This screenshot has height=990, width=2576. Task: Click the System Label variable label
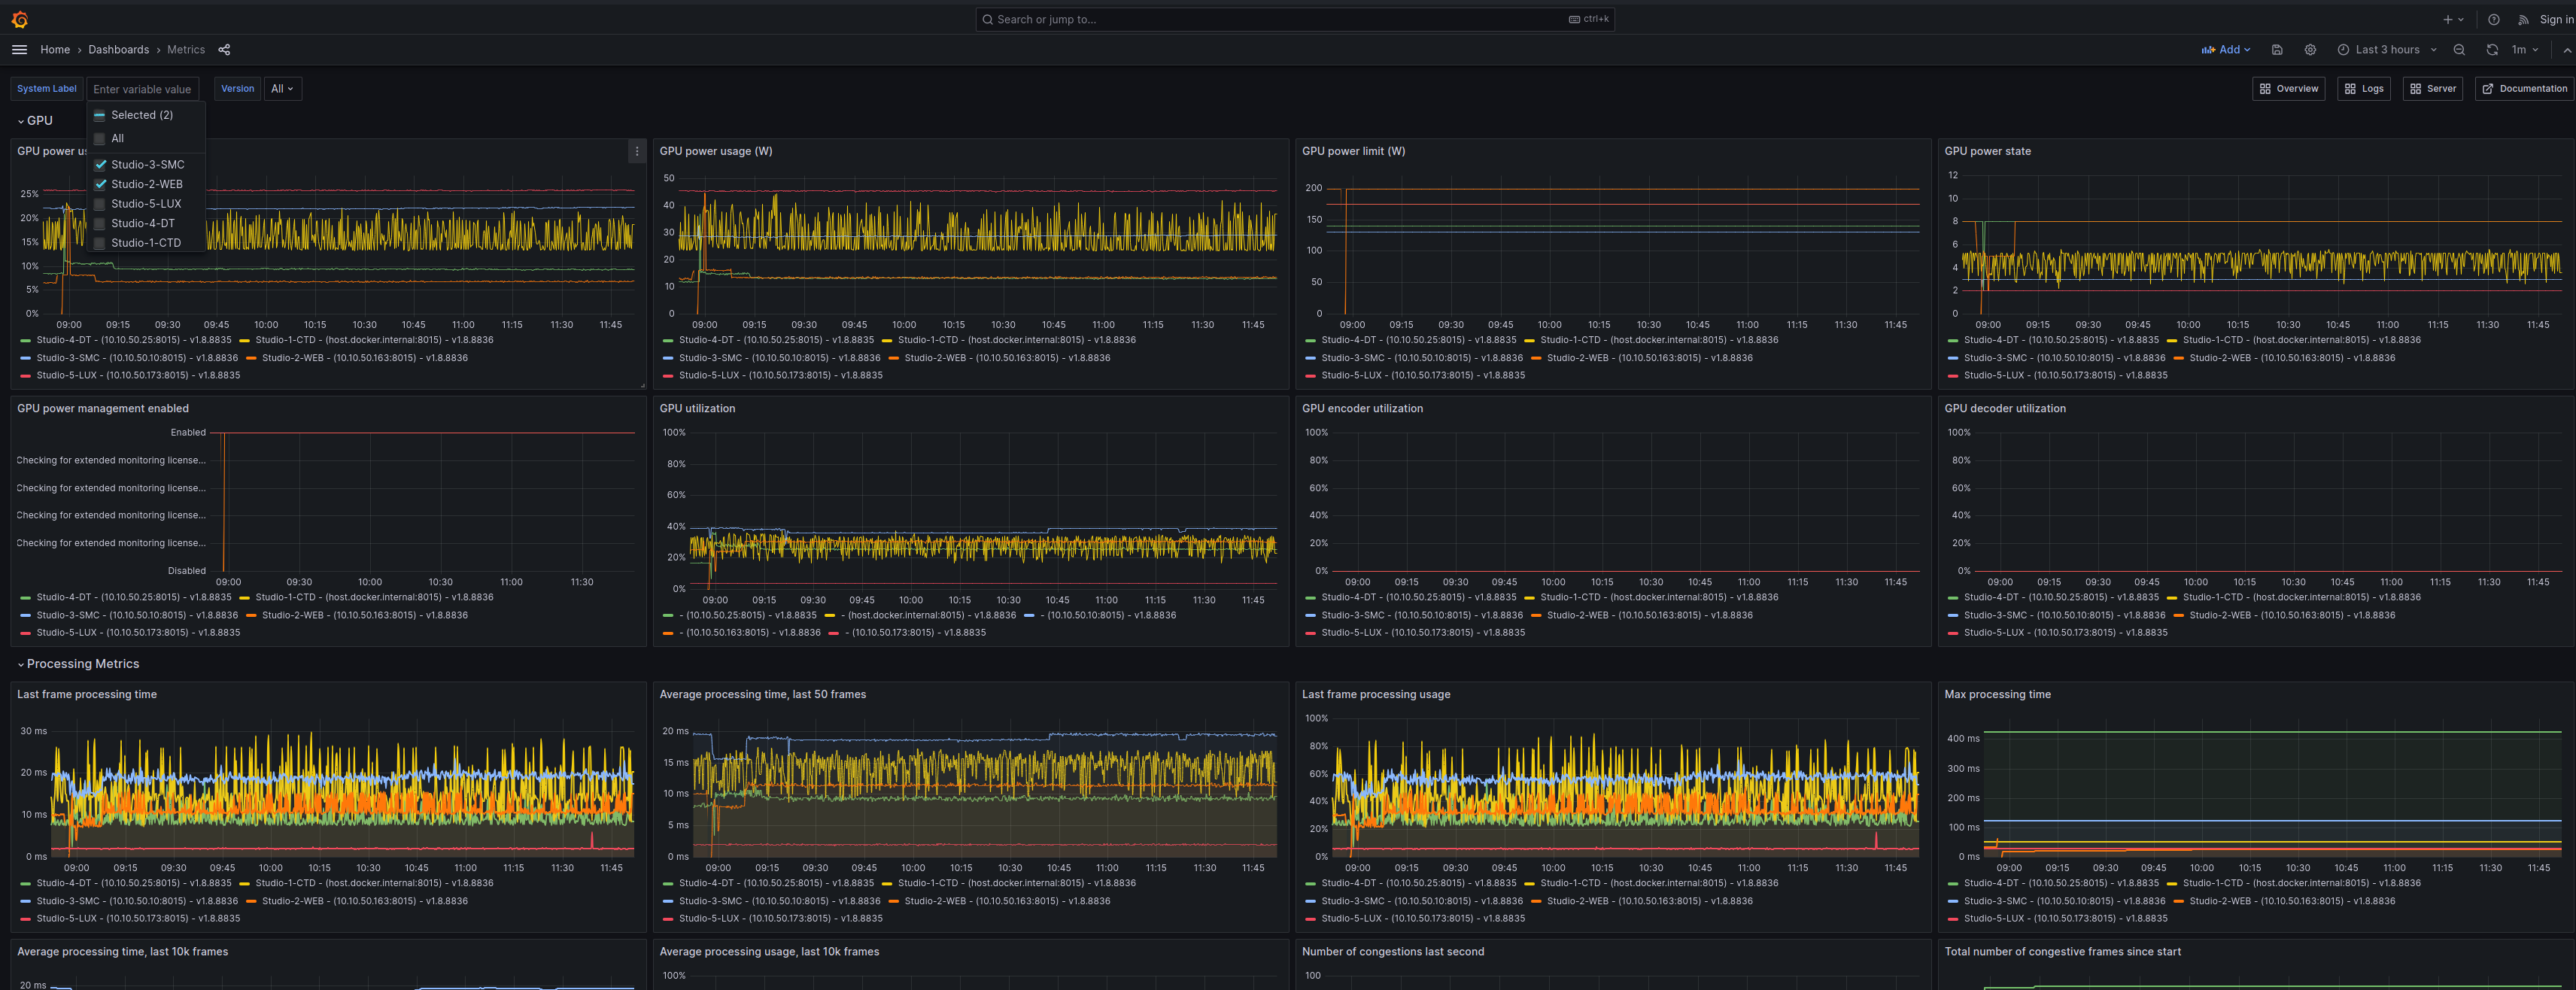46,89
